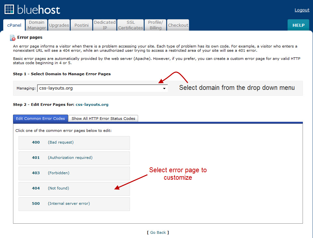Click the Logout link
This screenshot has width=313, height=238.
point(302,10)
